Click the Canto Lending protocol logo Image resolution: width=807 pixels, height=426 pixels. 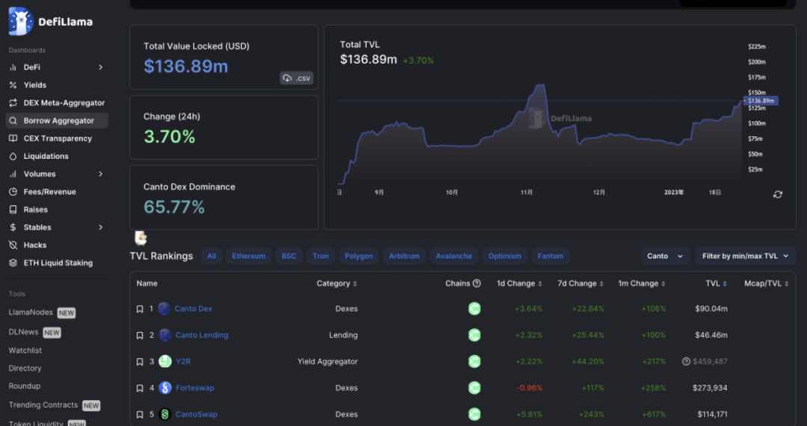[164, 335]
